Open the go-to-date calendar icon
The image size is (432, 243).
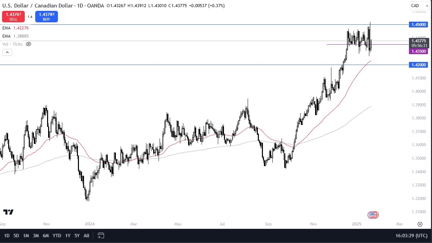(x=101, y=236)
